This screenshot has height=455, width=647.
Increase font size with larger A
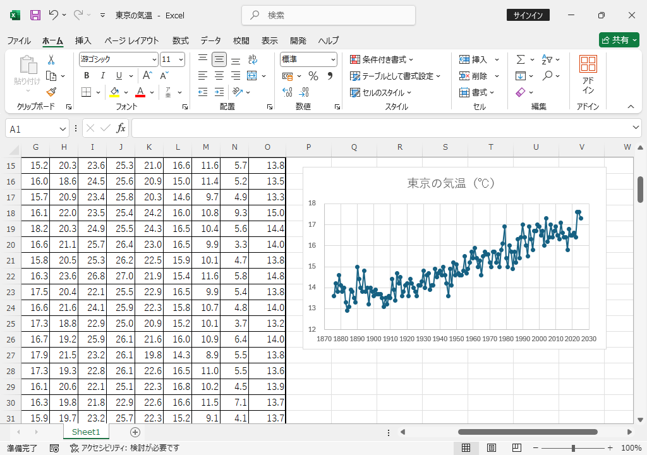pos(147,76)
